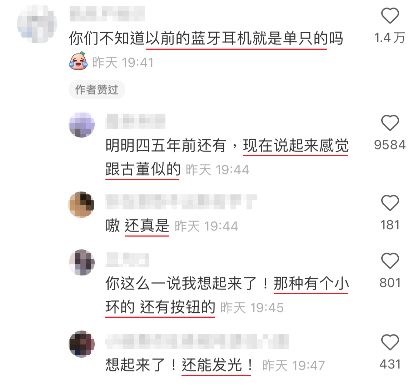Tap heart icon above 801 count

click(x=390, y=261)
